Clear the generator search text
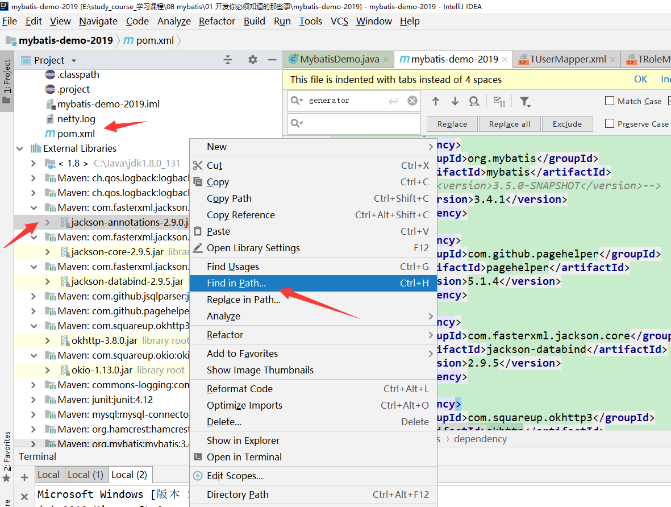Screen dimensions: 671x507 pyautogui.click(x=412, y=101)
